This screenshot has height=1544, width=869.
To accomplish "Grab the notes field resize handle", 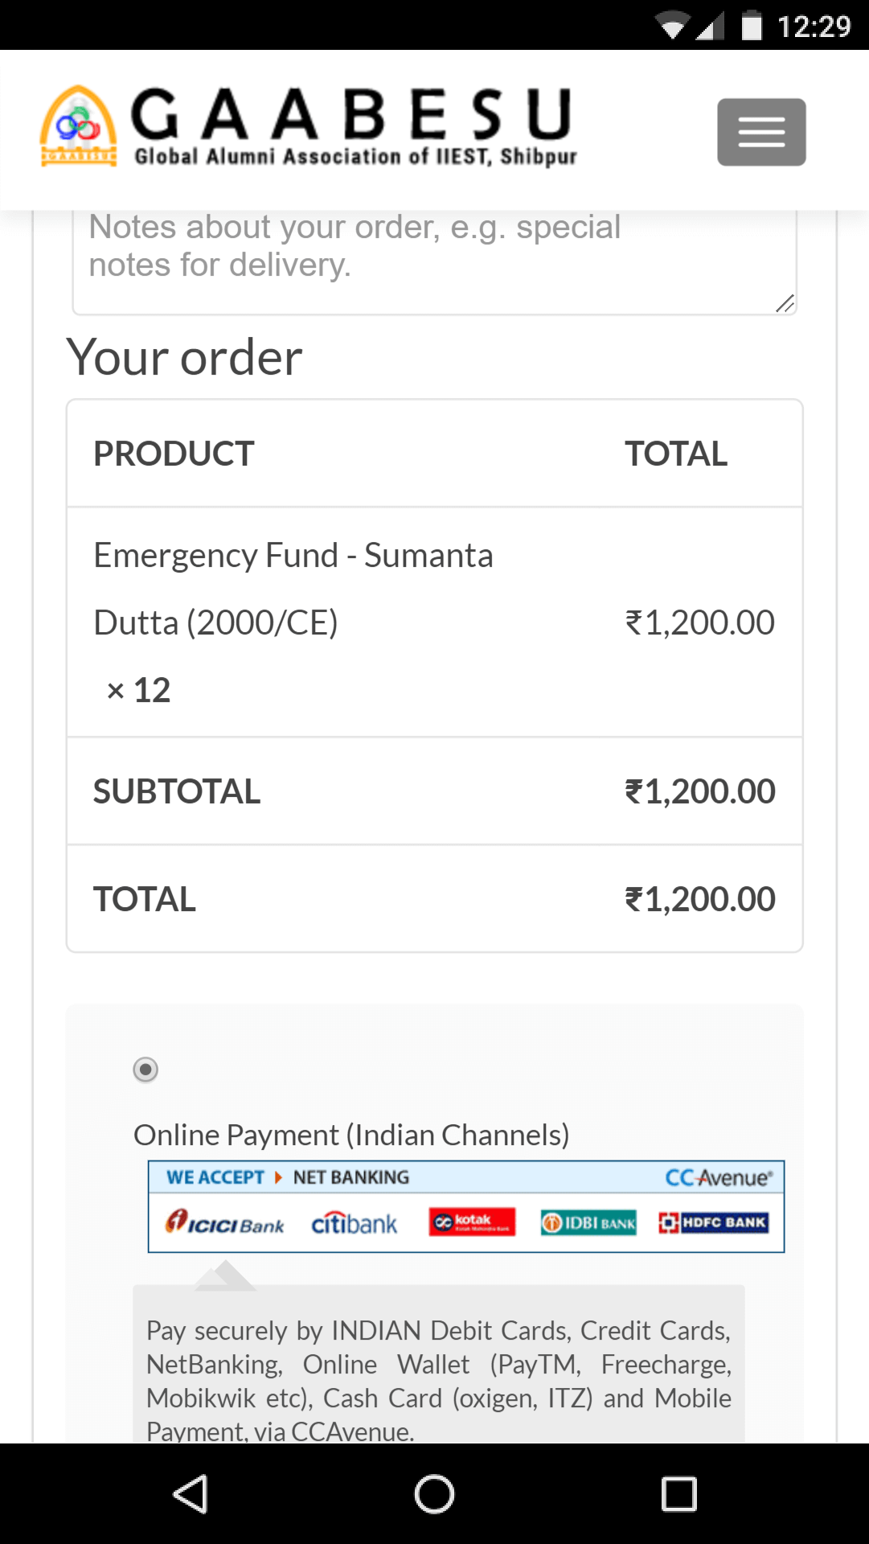I will 785,303.
